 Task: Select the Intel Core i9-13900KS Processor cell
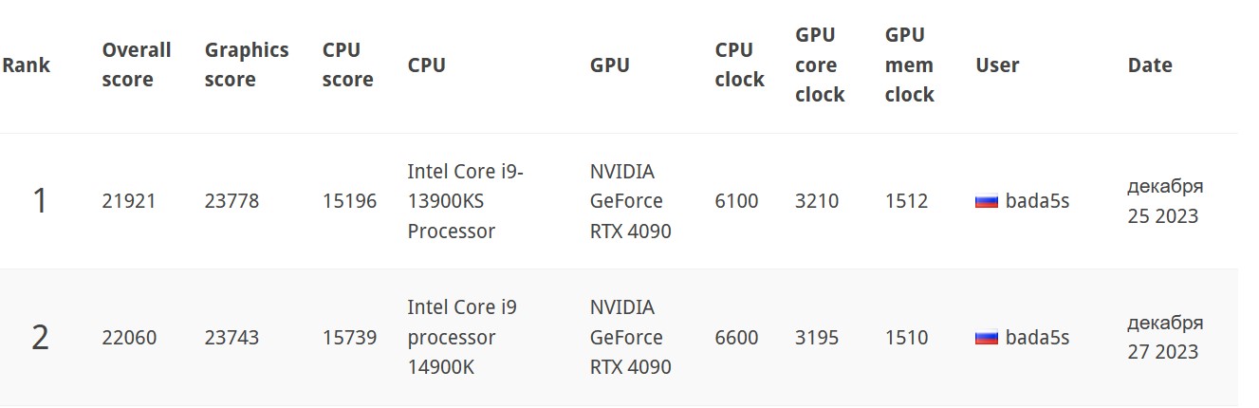(x=465, y=201)
